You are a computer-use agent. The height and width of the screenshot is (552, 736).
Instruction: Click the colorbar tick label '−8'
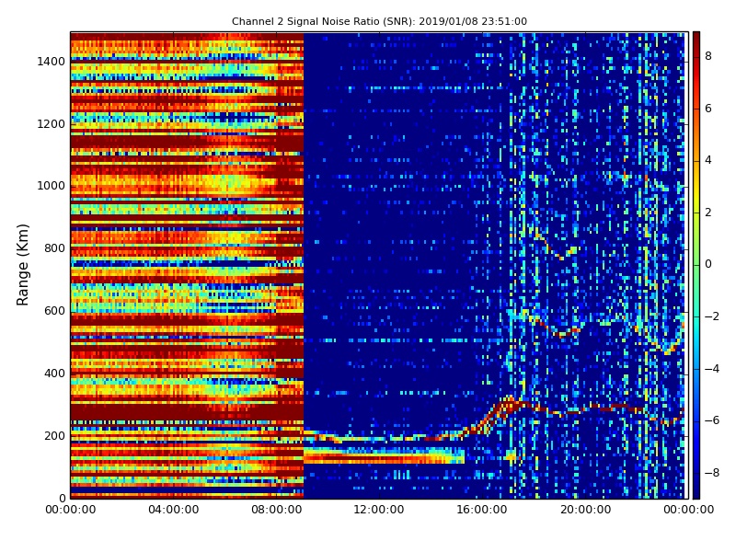tap(712, 473)
